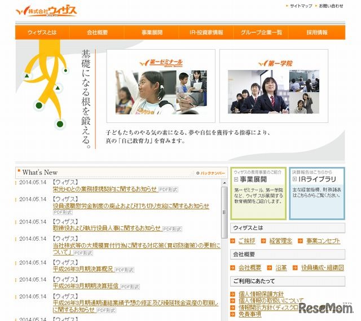Click PDF形式 badge under 役員退職慰労金 notice
The height and width of the screenshot is (321, 361).
coord(63,212)
